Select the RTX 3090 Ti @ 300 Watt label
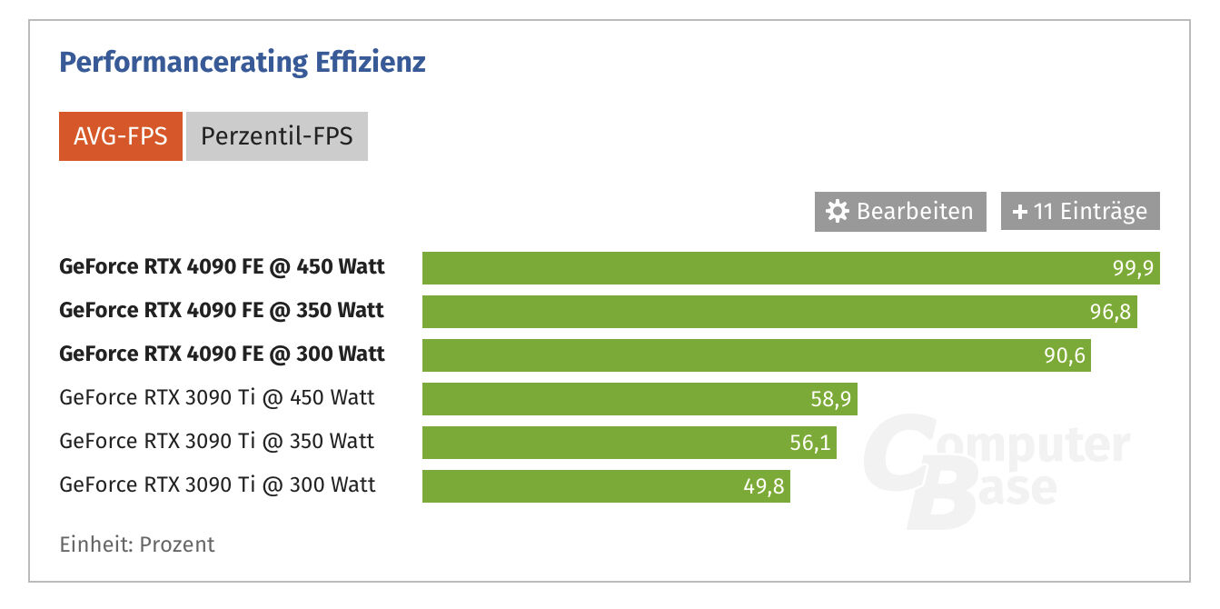Viewport: 1220px width, 609px height. (217, 485)
